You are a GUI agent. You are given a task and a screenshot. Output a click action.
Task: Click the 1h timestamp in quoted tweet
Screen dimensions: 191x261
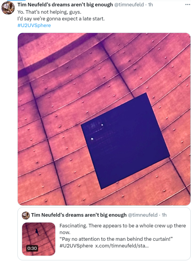164,215
